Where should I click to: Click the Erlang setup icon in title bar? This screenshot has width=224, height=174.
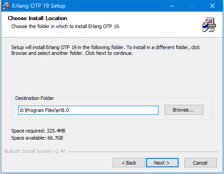6,6
